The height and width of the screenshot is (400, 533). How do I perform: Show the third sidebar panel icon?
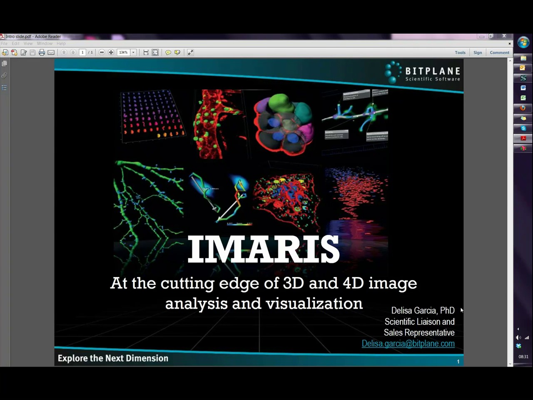pos(4,88)
